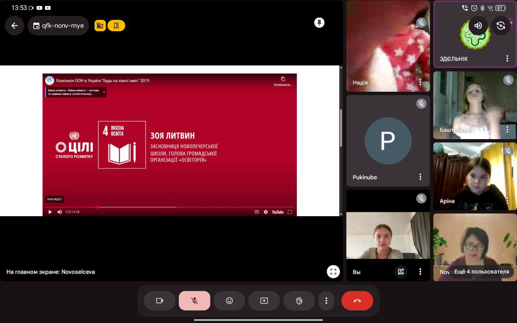
Task: Open the emoji reactions button
Action: 229,301
